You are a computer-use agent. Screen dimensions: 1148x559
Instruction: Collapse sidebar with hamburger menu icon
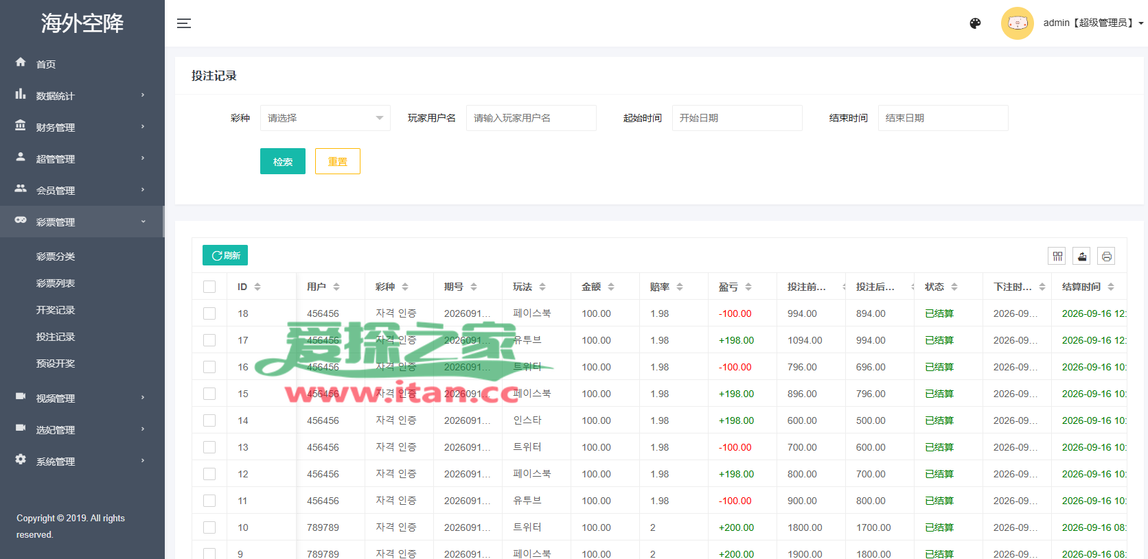184,23
